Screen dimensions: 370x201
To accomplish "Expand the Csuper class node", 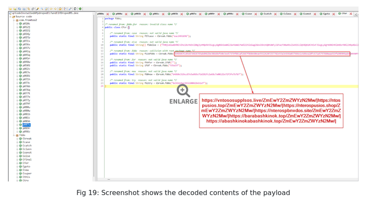I will click(x=17, y=174).
